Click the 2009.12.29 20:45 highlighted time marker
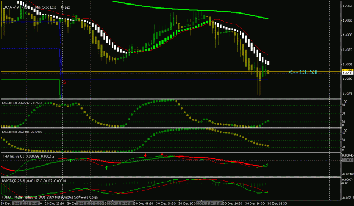This screenshot has width=354, height=206. click(26, 203)
